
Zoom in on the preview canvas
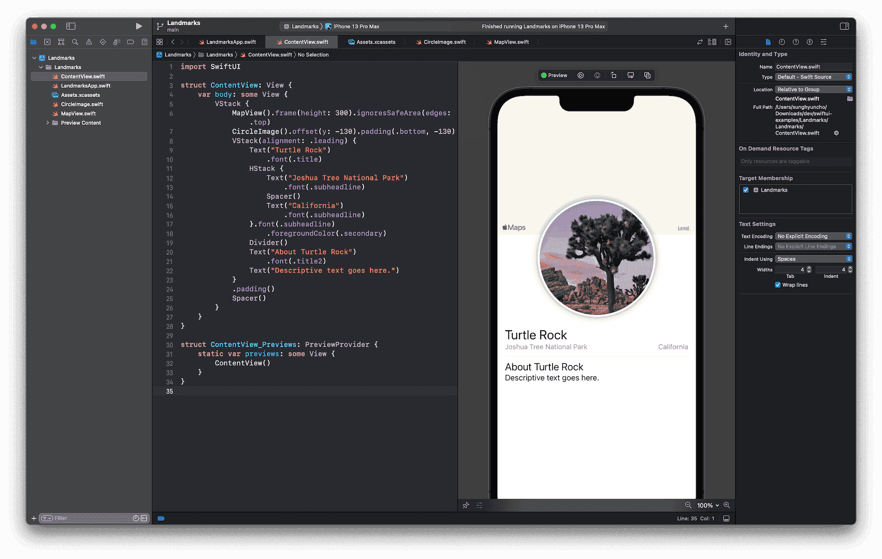pos(727,505)
